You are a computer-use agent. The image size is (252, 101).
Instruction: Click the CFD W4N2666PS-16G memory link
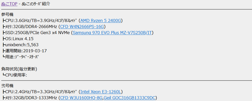(82, 27)
